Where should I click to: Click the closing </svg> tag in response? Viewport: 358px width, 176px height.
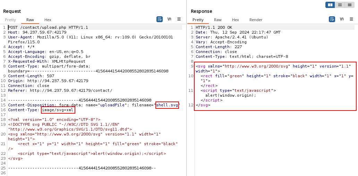203,105
